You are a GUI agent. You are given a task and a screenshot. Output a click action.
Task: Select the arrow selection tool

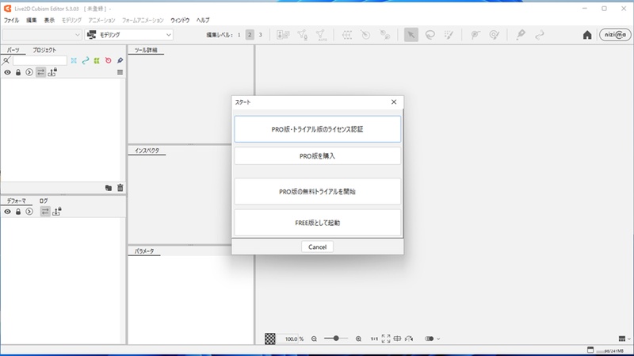point(411,35)
